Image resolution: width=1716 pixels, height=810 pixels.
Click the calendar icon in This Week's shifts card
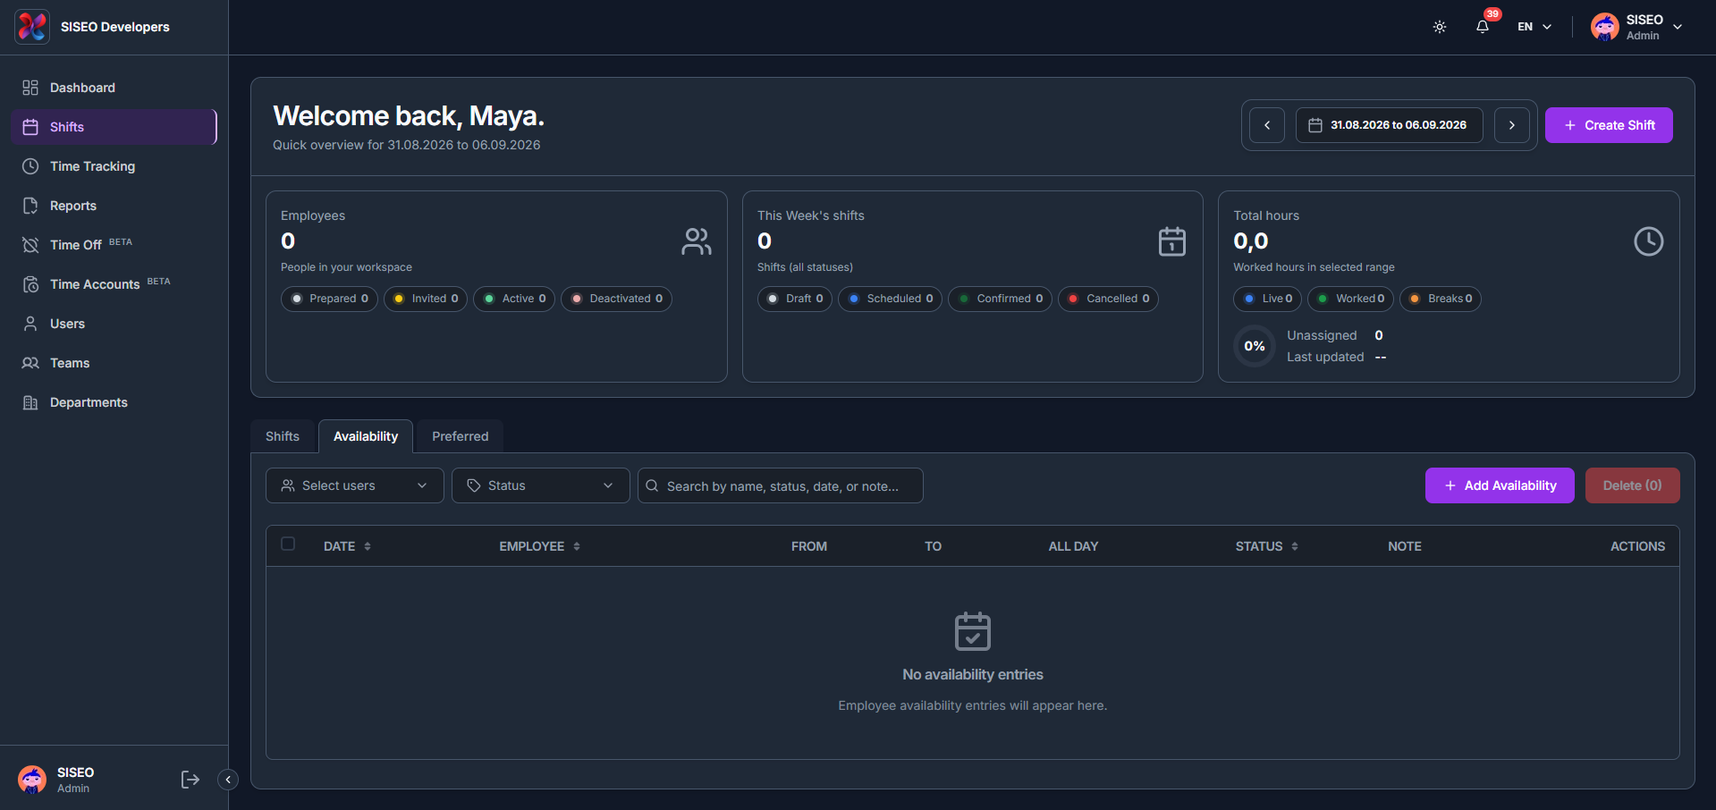coord(1172,241)
